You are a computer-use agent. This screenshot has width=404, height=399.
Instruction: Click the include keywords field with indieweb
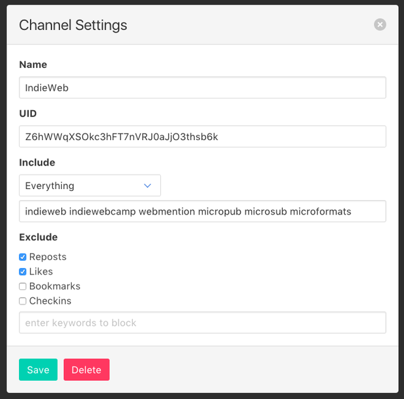[x=203, y=211]
